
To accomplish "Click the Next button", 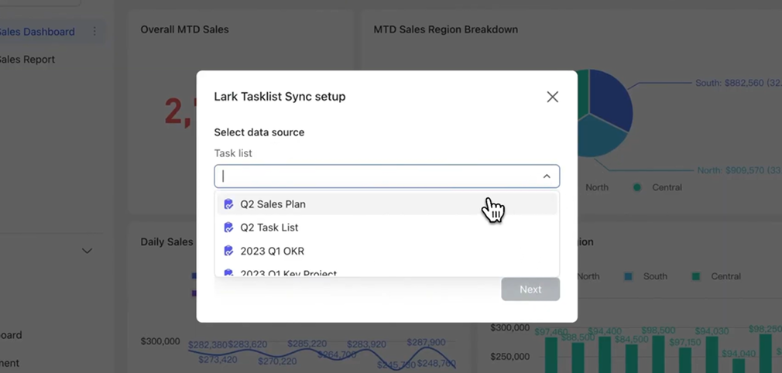I will pyautogui.click(x=530, y=289).
